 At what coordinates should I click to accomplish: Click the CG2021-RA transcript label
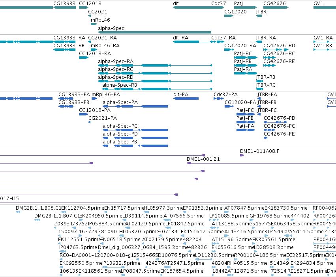(102, 38)
